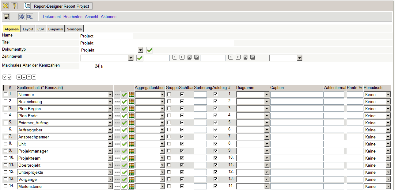Click the green checkmark beside Dokumenttyp
Viewport: 395px width, 190px height.
tap(150, 50)
